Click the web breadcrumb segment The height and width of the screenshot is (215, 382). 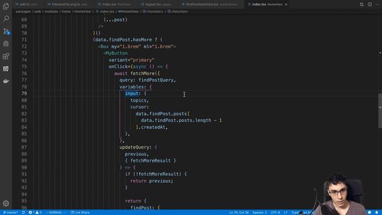[x=38, y=11]
